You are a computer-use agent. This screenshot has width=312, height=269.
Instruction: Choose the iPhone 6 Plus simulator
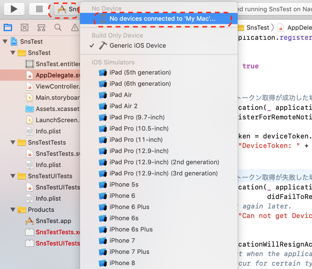(159, 207)
